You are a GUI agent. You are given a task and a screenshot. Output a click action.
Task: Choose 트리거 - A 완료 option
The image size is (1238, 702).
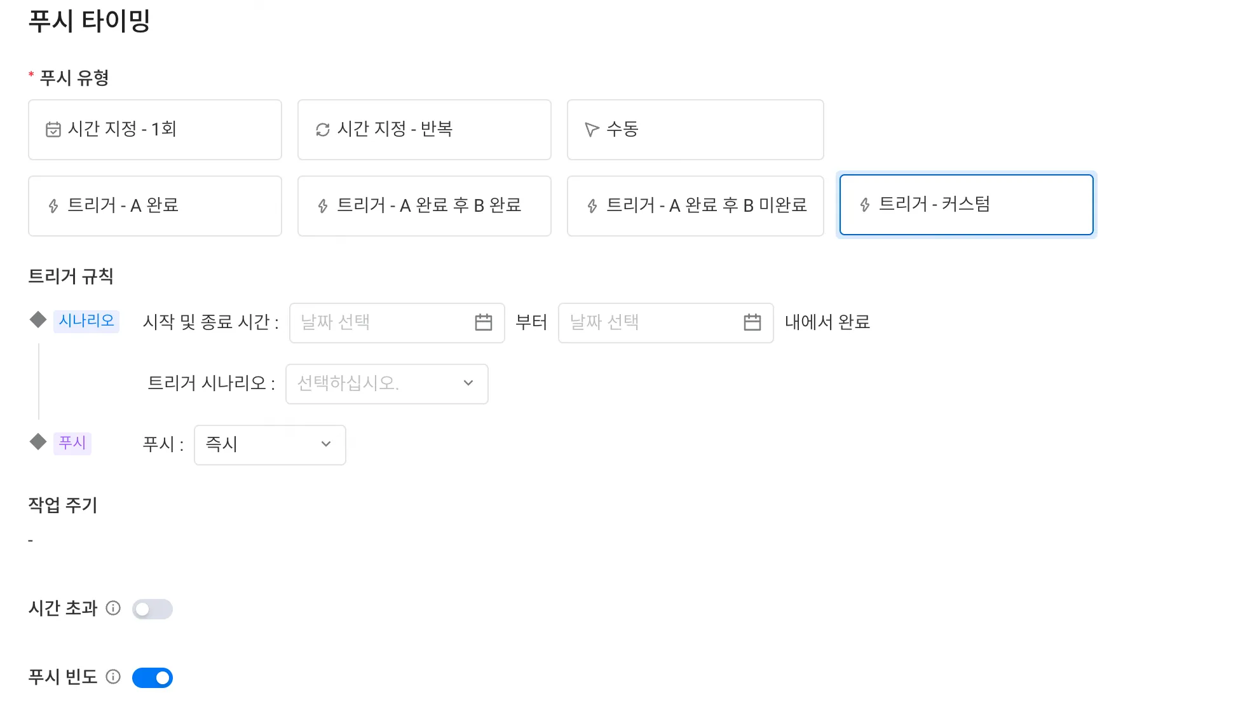[155, 206]
